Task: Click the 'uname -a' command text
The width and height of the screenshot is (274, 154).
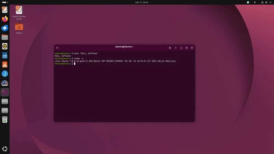Action: tap(79, 59)
